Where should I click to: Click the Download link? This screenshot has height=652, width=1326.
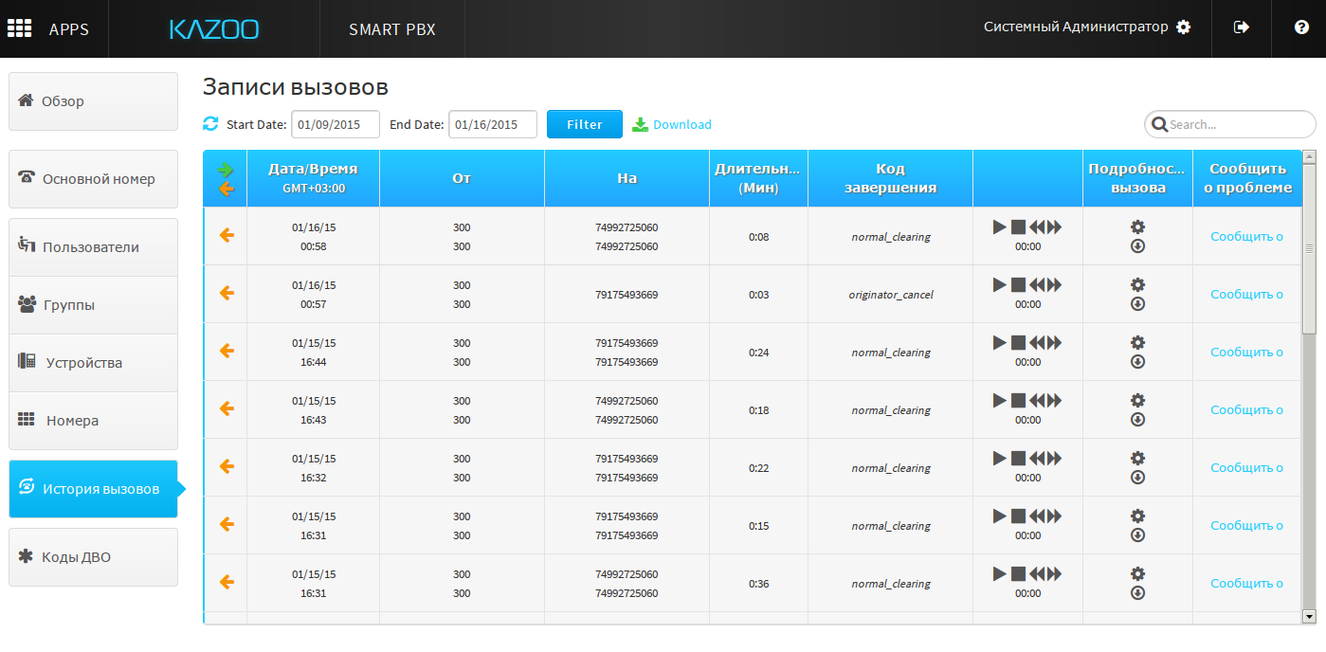coord(672,124)
